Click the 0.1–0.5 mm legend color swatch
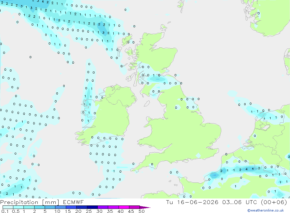Image resolution: width=290 pixels, height=213 pixels. [x=8, y=207]
